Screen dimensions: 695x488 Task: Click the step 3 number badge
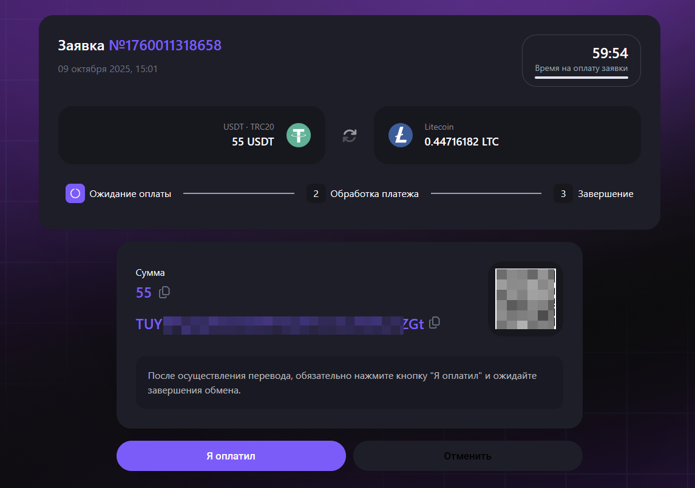(x=563, y=194)
